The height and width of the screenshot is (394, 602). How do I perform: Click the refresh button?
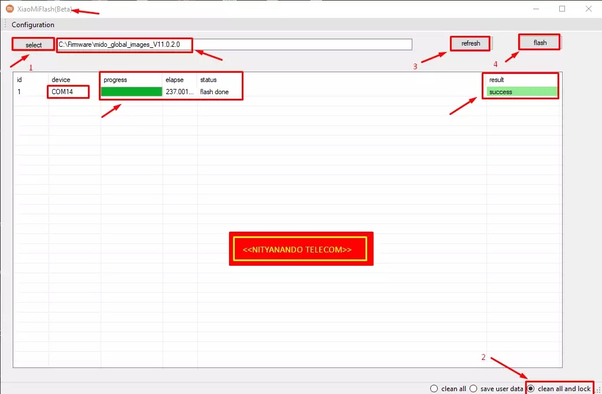471,43
